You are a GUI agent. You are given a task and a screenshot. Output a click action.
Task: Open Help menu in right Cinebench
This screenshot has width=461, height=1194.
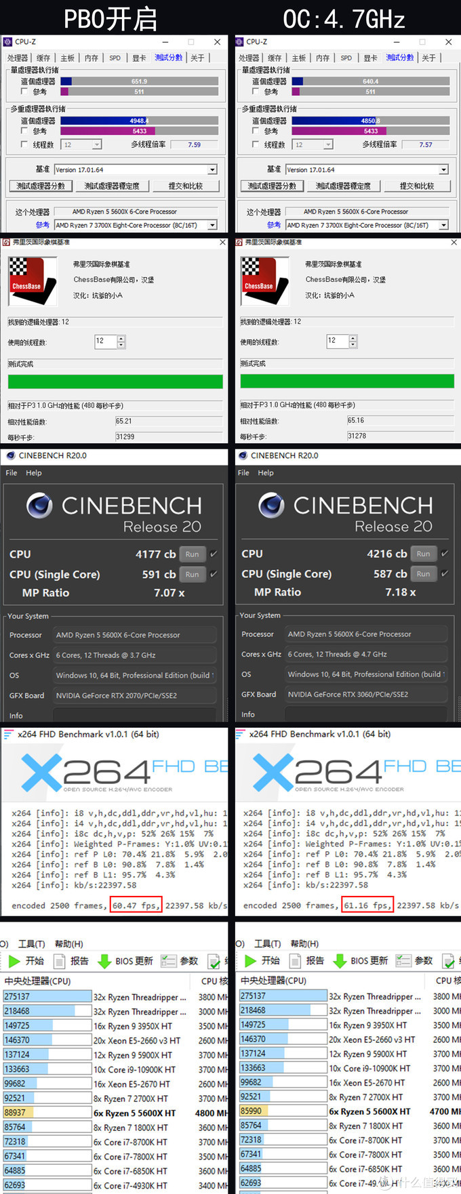[x=266, y=473]
